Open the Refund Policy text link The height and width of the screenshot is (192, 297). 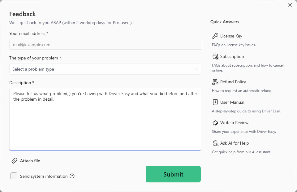233,82
